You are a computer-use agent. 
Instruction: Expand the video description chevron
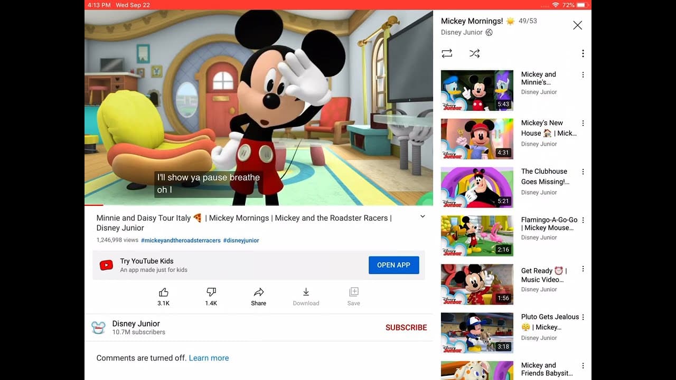click(422, 216)
